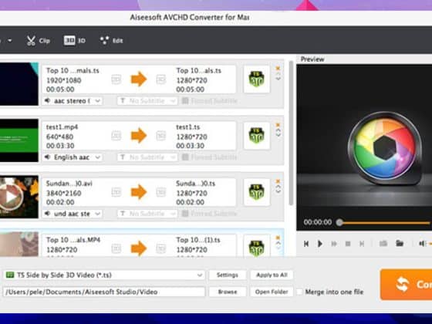Click the 3840*2160 resolution text
432x324 pixels.
tap(63, 193)
